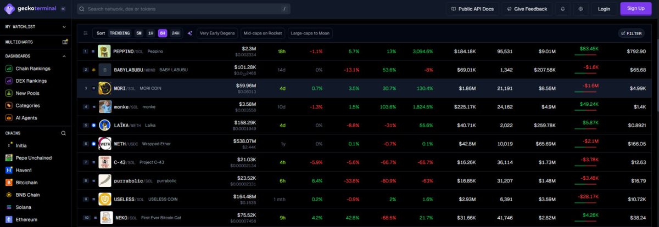Open WETH token logo
The height and width of the screenshot is (227, 659).
coord(105,144)
